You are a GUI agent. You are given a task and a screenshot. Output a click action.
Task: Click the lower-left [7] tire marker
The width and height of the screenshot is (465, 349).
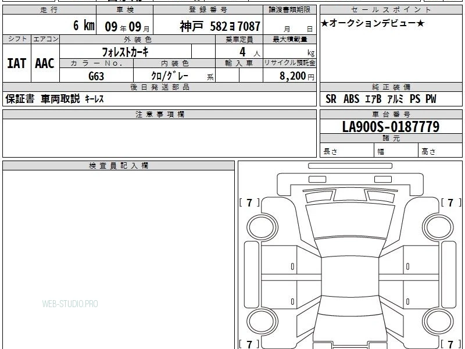click(249, 344)
